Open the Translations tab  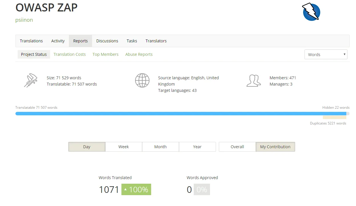coord(31,41)
